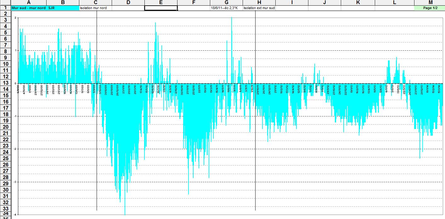
Task: Select column C header
Action: pyautogui.click(x=95, y=3)
